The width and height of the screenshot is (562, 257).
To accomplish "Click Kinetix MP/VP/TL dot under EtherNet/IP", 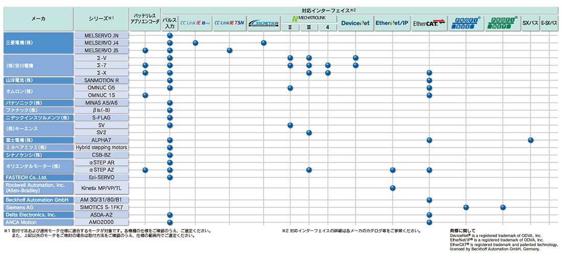I will point(392,188).
